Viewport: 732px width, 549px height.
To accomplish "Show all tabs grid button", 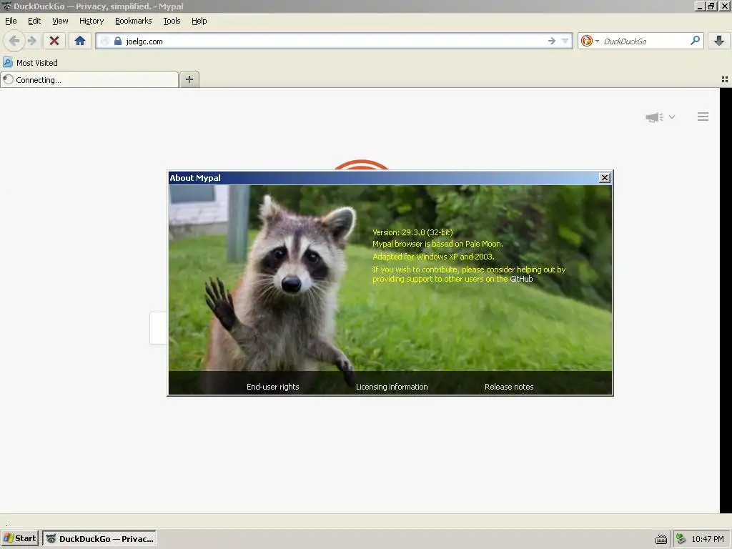I will 725,80.
